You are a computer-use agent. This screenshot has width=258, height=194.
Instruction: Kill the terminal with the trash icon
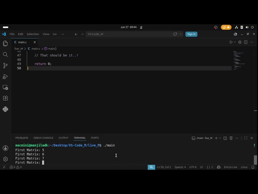231,138
